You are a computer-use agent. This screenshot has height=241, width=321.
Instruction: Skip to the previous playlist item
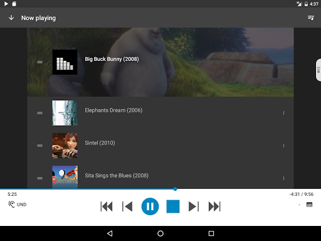[x=107, y=206]
